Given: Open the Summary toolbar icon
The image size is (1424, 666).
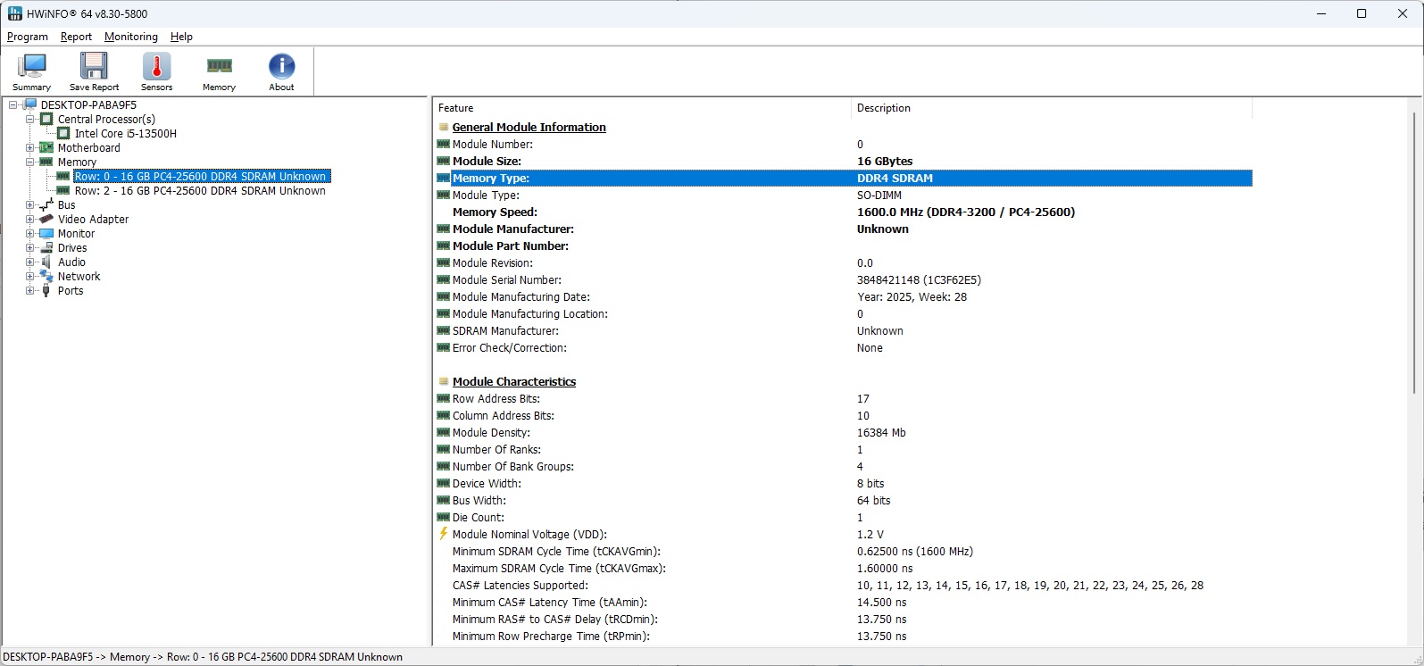Looking at the screenshot, I should click(x=32, y=68).
